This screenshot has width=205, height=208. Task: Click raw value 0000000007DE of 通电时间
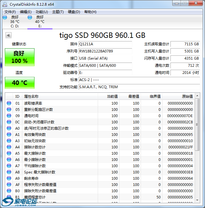coord(180,116)
